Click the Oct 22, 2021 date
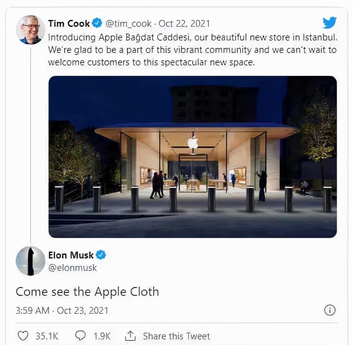This screenshot has height=345, width=353. (x=184, y=23)
